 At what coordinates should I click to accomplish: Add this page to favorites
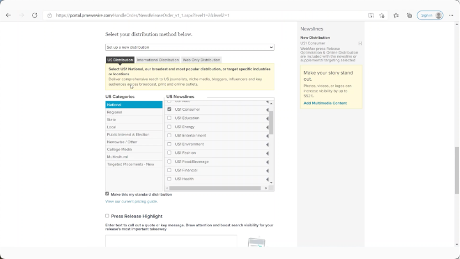[x=382, y=15]
